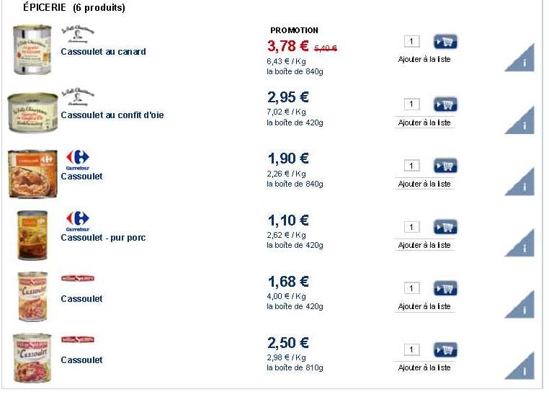Show info for Cassoulet pur porc
Image resolution: width=549 pixels, height=397 pixels.
pyautogui.click(x=522, y=246)
